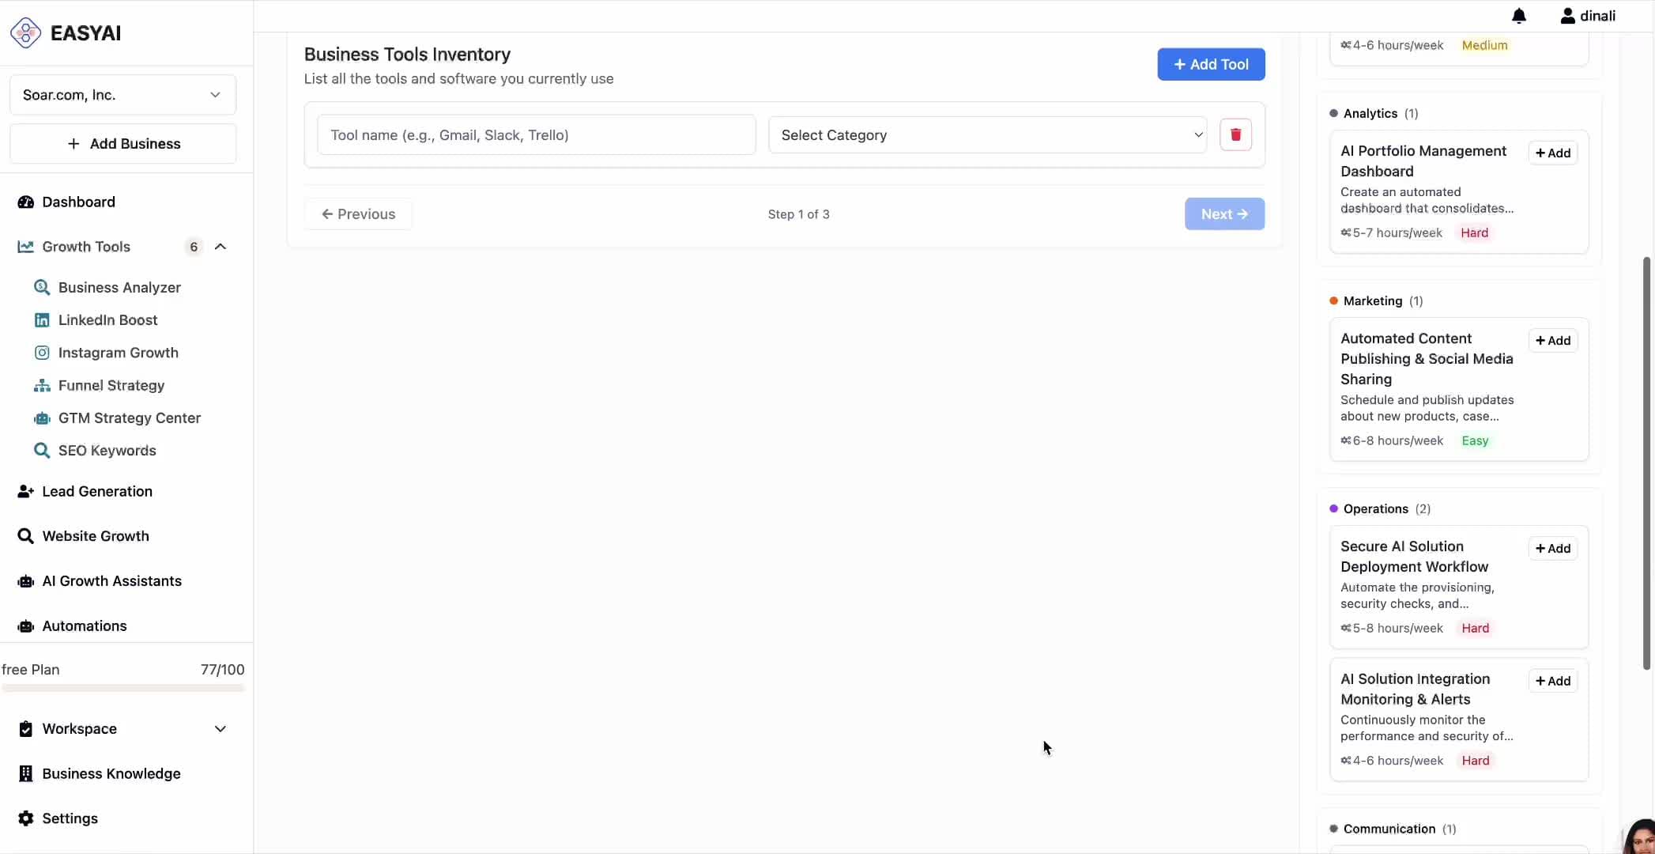Click the GTM Strategy Center robot icon

point(42,418)
